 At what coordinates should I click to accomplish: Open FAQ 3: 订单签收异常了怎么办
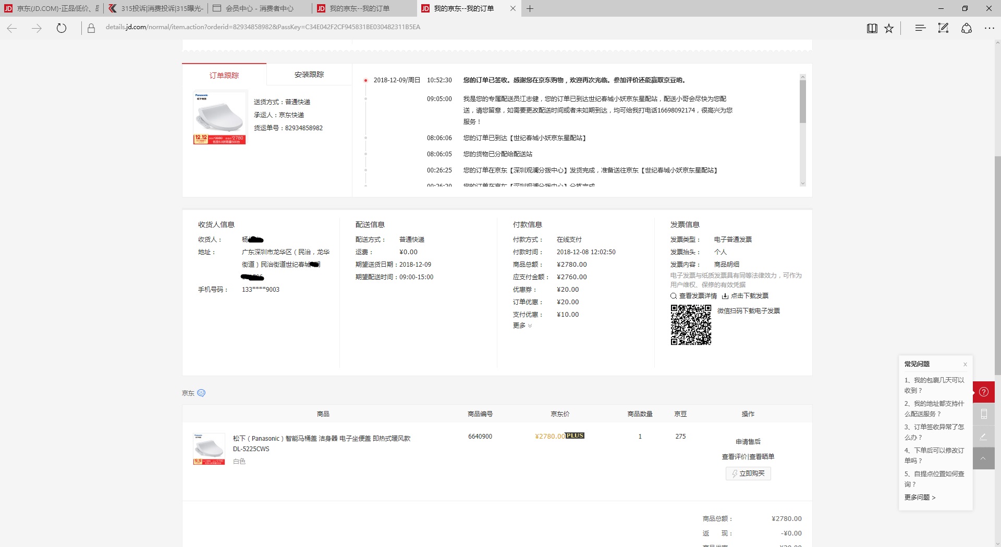(934, 432)
